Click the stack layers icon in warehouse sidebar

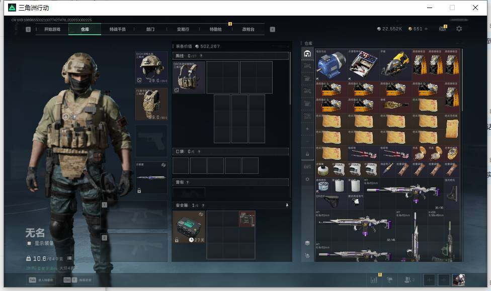307,243
